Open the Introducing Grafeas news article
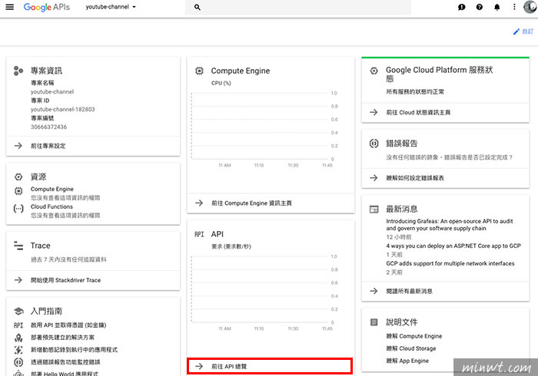538x376 pixels. [x=450, y=225]
